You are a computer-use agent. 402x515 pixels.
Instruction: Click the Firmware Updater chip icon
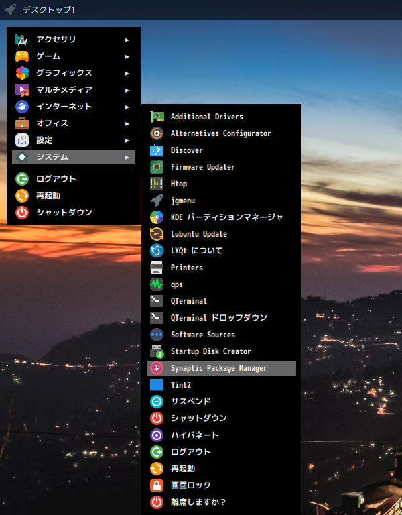(x=157, y=167)
